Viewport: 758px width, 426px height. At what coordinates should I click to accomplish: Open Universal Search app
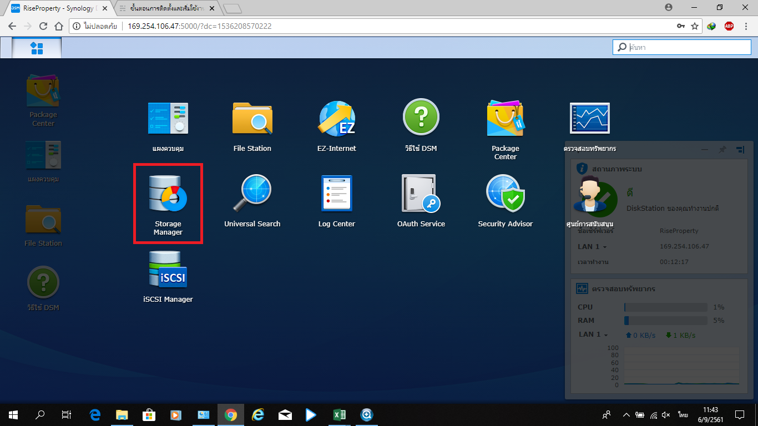252,201
